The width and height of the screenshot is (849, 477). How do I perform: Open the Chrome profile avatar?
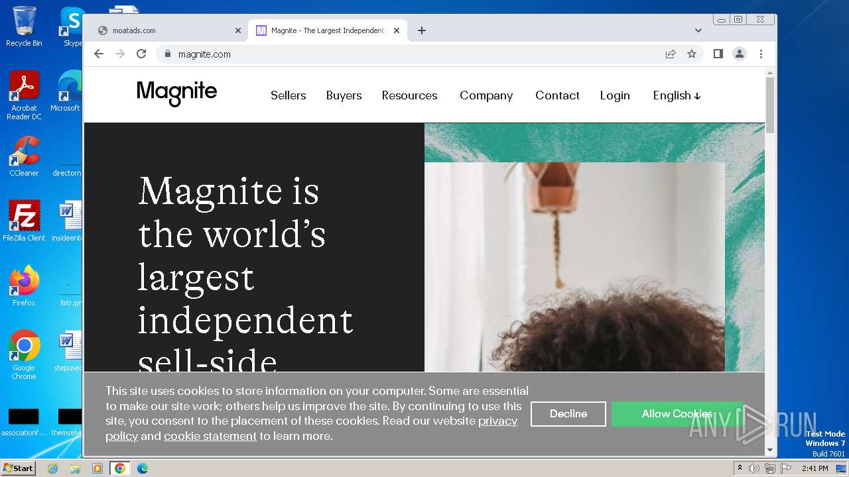pyautogui.click(x=740, y=54)
